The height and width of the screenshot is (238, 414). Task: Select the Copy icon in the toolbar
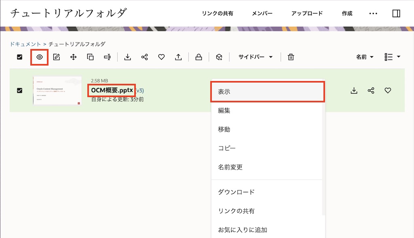pyautogui.click(x=90, y=57)
